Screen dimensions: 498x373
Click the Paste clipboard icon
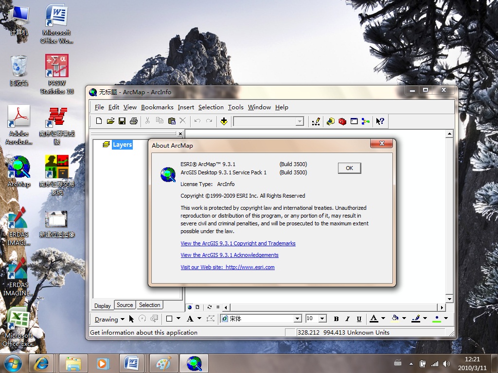(x=172, y=121)
